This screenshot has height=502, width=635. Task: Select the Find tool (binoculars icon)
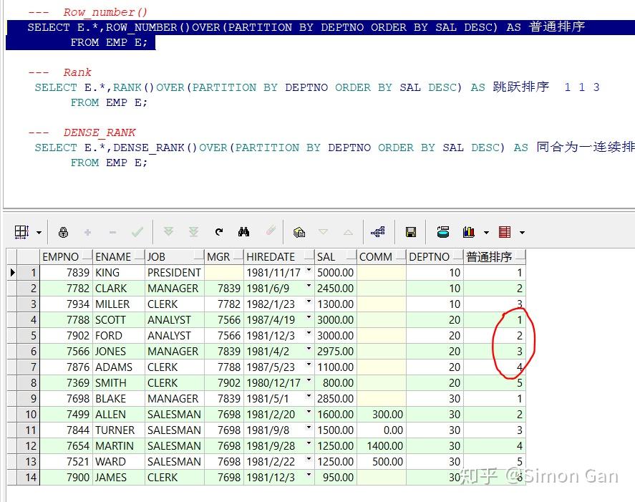pyautogui.click(x=245, y=231)
